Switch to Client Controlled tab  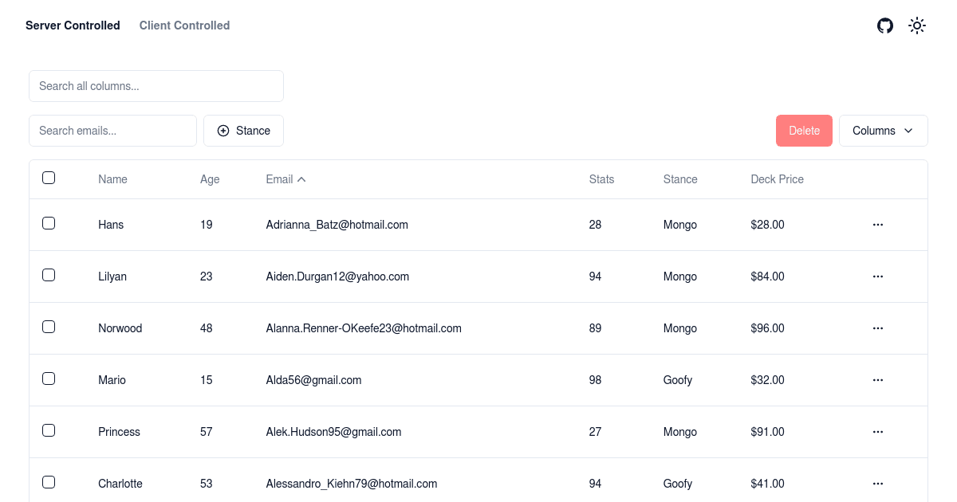point(184,25)
